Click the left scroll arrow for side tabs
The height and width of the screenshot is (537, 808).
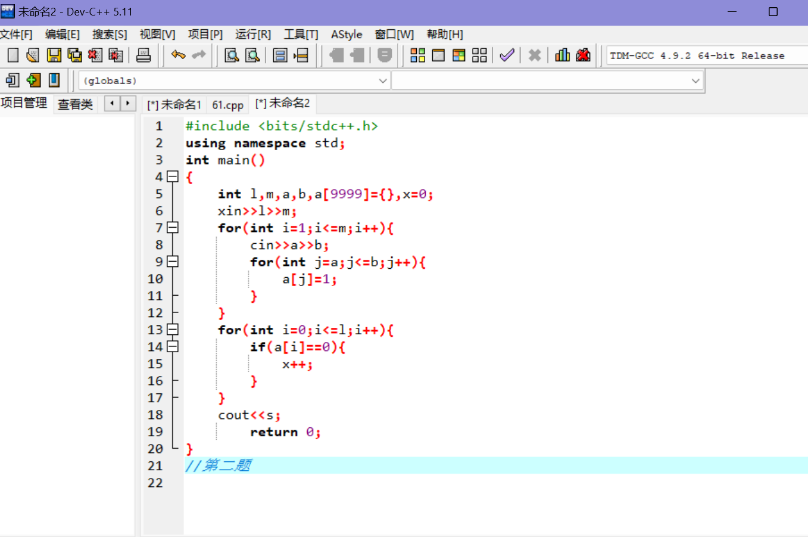click(112, 104)
